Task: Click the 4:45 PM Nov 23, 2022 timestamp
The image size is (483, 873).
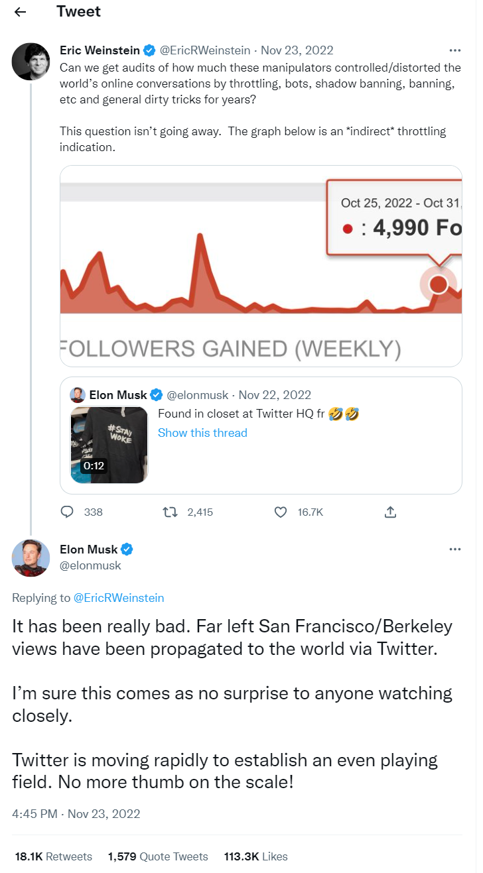Action: point(76,813)
